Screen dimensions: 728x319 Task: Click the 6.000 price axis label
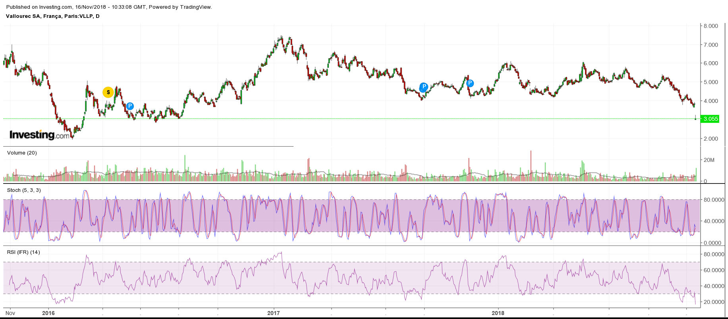tap(711, 63)
